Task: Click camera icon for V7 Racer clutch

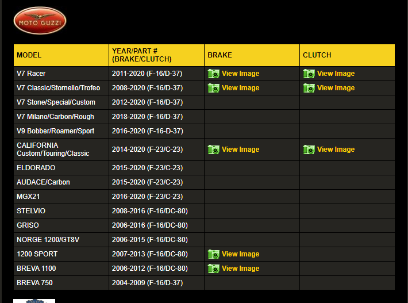Action: 309,74
